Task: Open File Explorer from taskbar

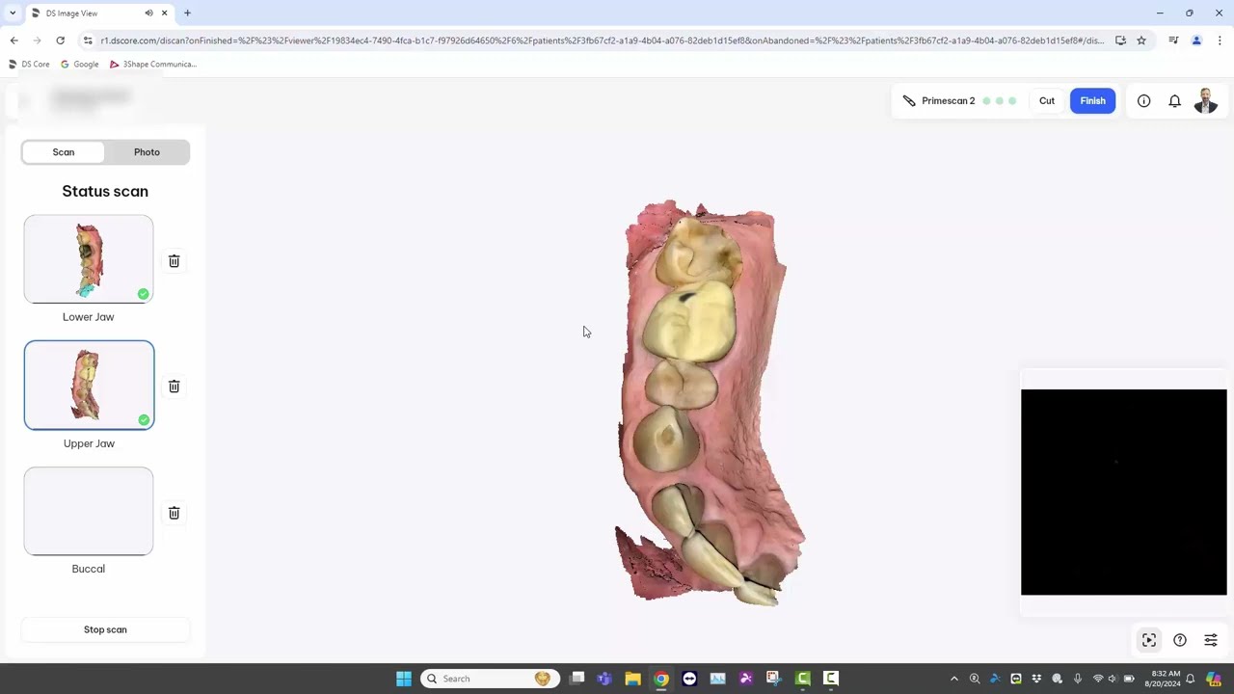Action: click(632, 679)
